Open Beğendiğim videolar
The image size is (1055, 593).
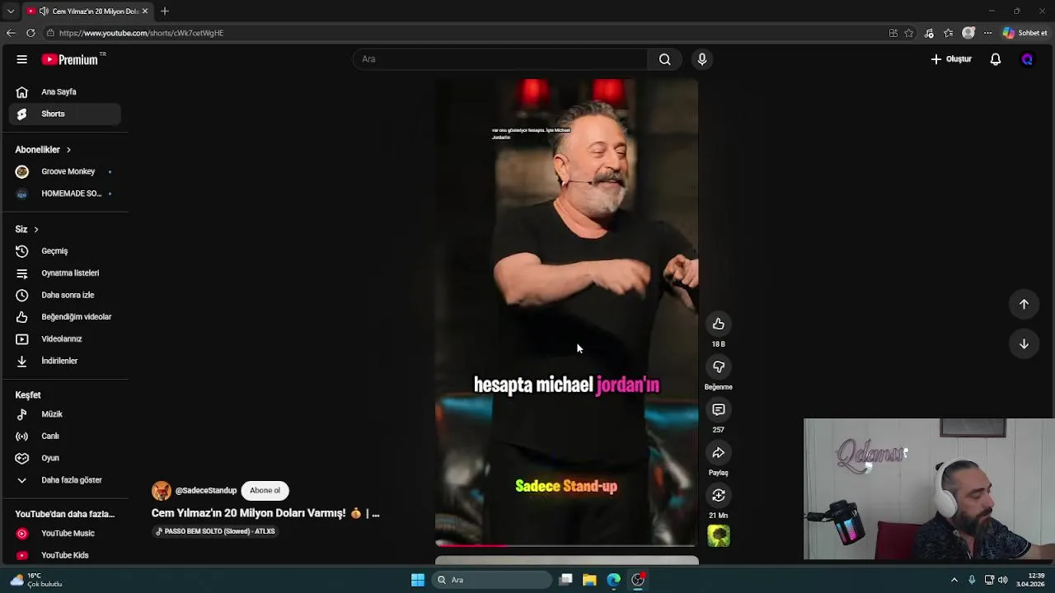pos(64,317)
